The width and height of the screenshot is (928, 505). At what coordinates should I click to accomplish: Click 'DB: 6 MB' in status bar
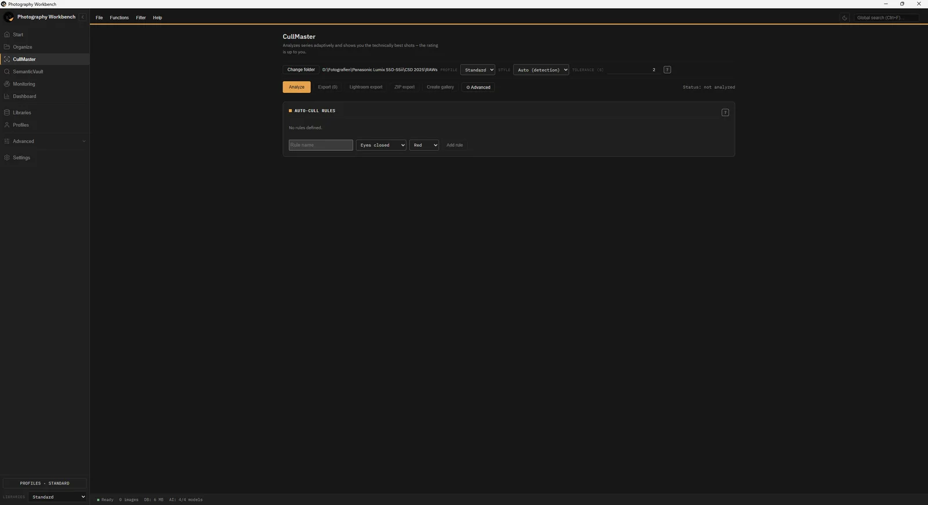(154, 500)
